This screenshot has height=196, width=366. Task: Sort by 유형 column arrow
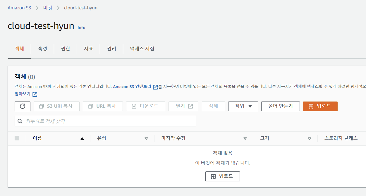tap(146, 139)
